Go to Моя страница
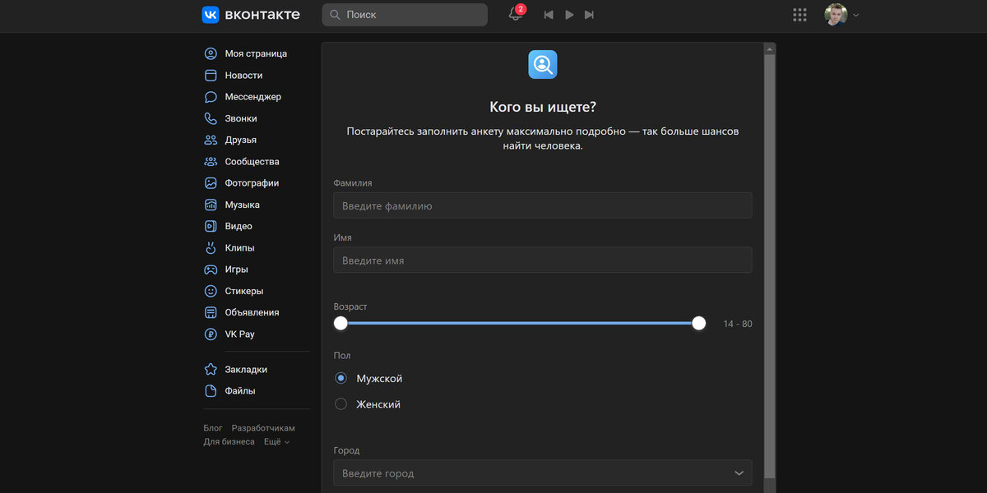This screenshot has height=493, width=987. 256,53
